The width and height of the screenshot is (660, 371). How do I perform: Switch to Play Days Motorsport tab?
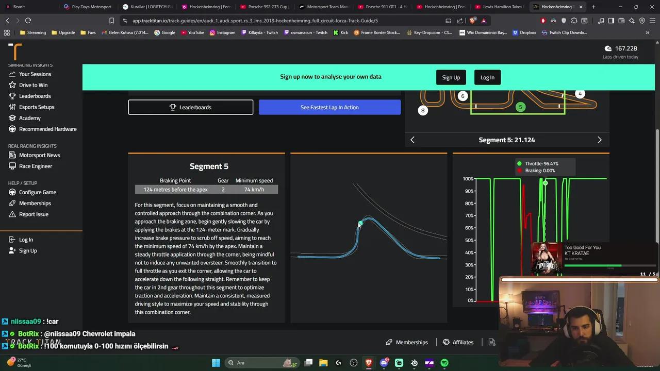[88, 7]
